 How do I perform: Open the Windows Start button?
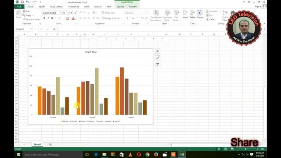[18, 154]
